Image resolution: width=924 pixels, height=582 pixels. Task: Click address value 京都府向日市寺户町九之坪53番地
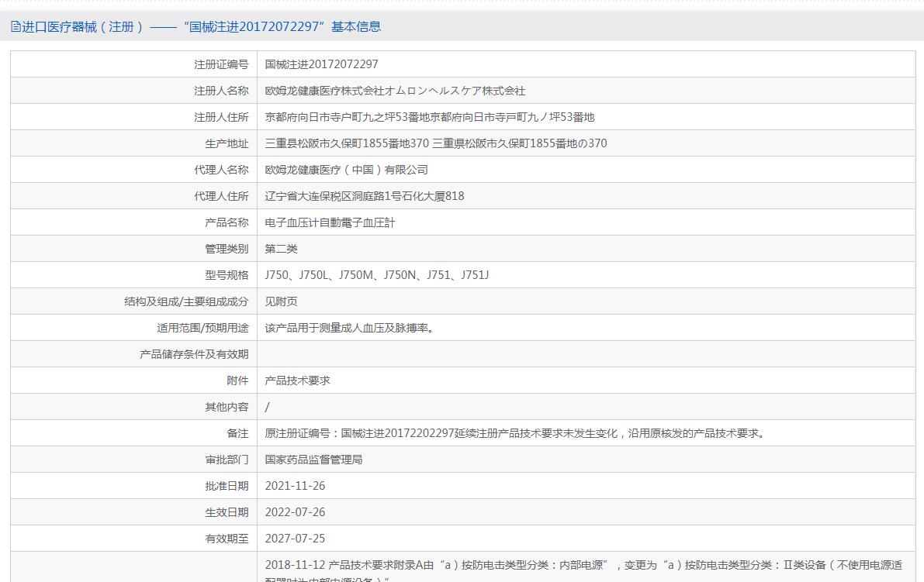(x=430, y=117)
